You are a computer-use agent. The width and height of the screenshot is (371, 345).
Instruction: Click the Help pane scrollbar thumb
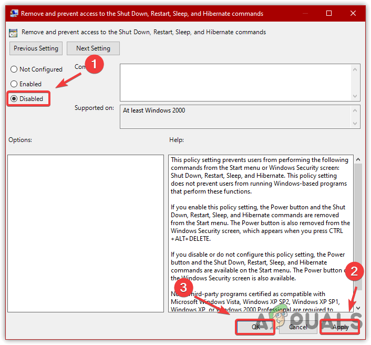(358, 227)
